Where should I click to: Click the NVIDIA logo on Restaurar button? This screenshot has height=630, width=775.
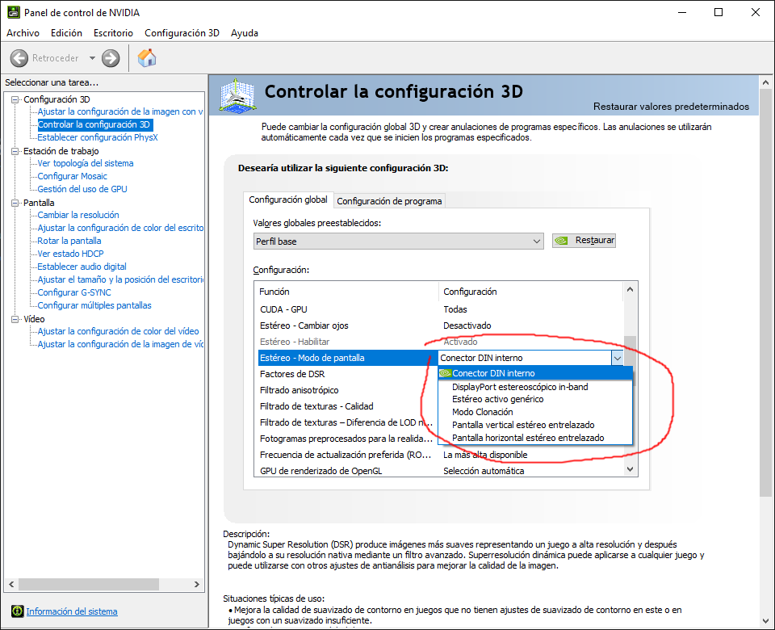[x=563, y=241]
